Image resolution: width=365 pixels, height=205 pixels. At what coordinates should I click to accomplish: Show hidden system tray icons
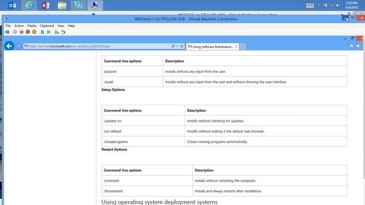point(319,5)
